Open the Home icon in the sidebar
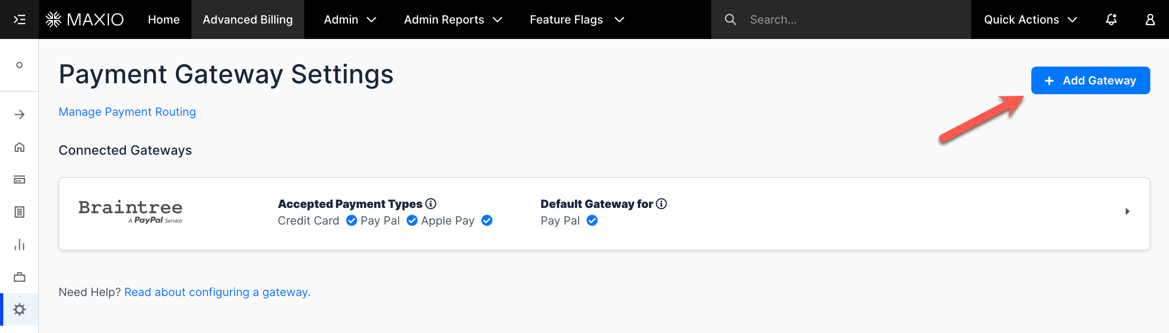1169x333 pixels. pyautogui.click(x=19, y=147)
